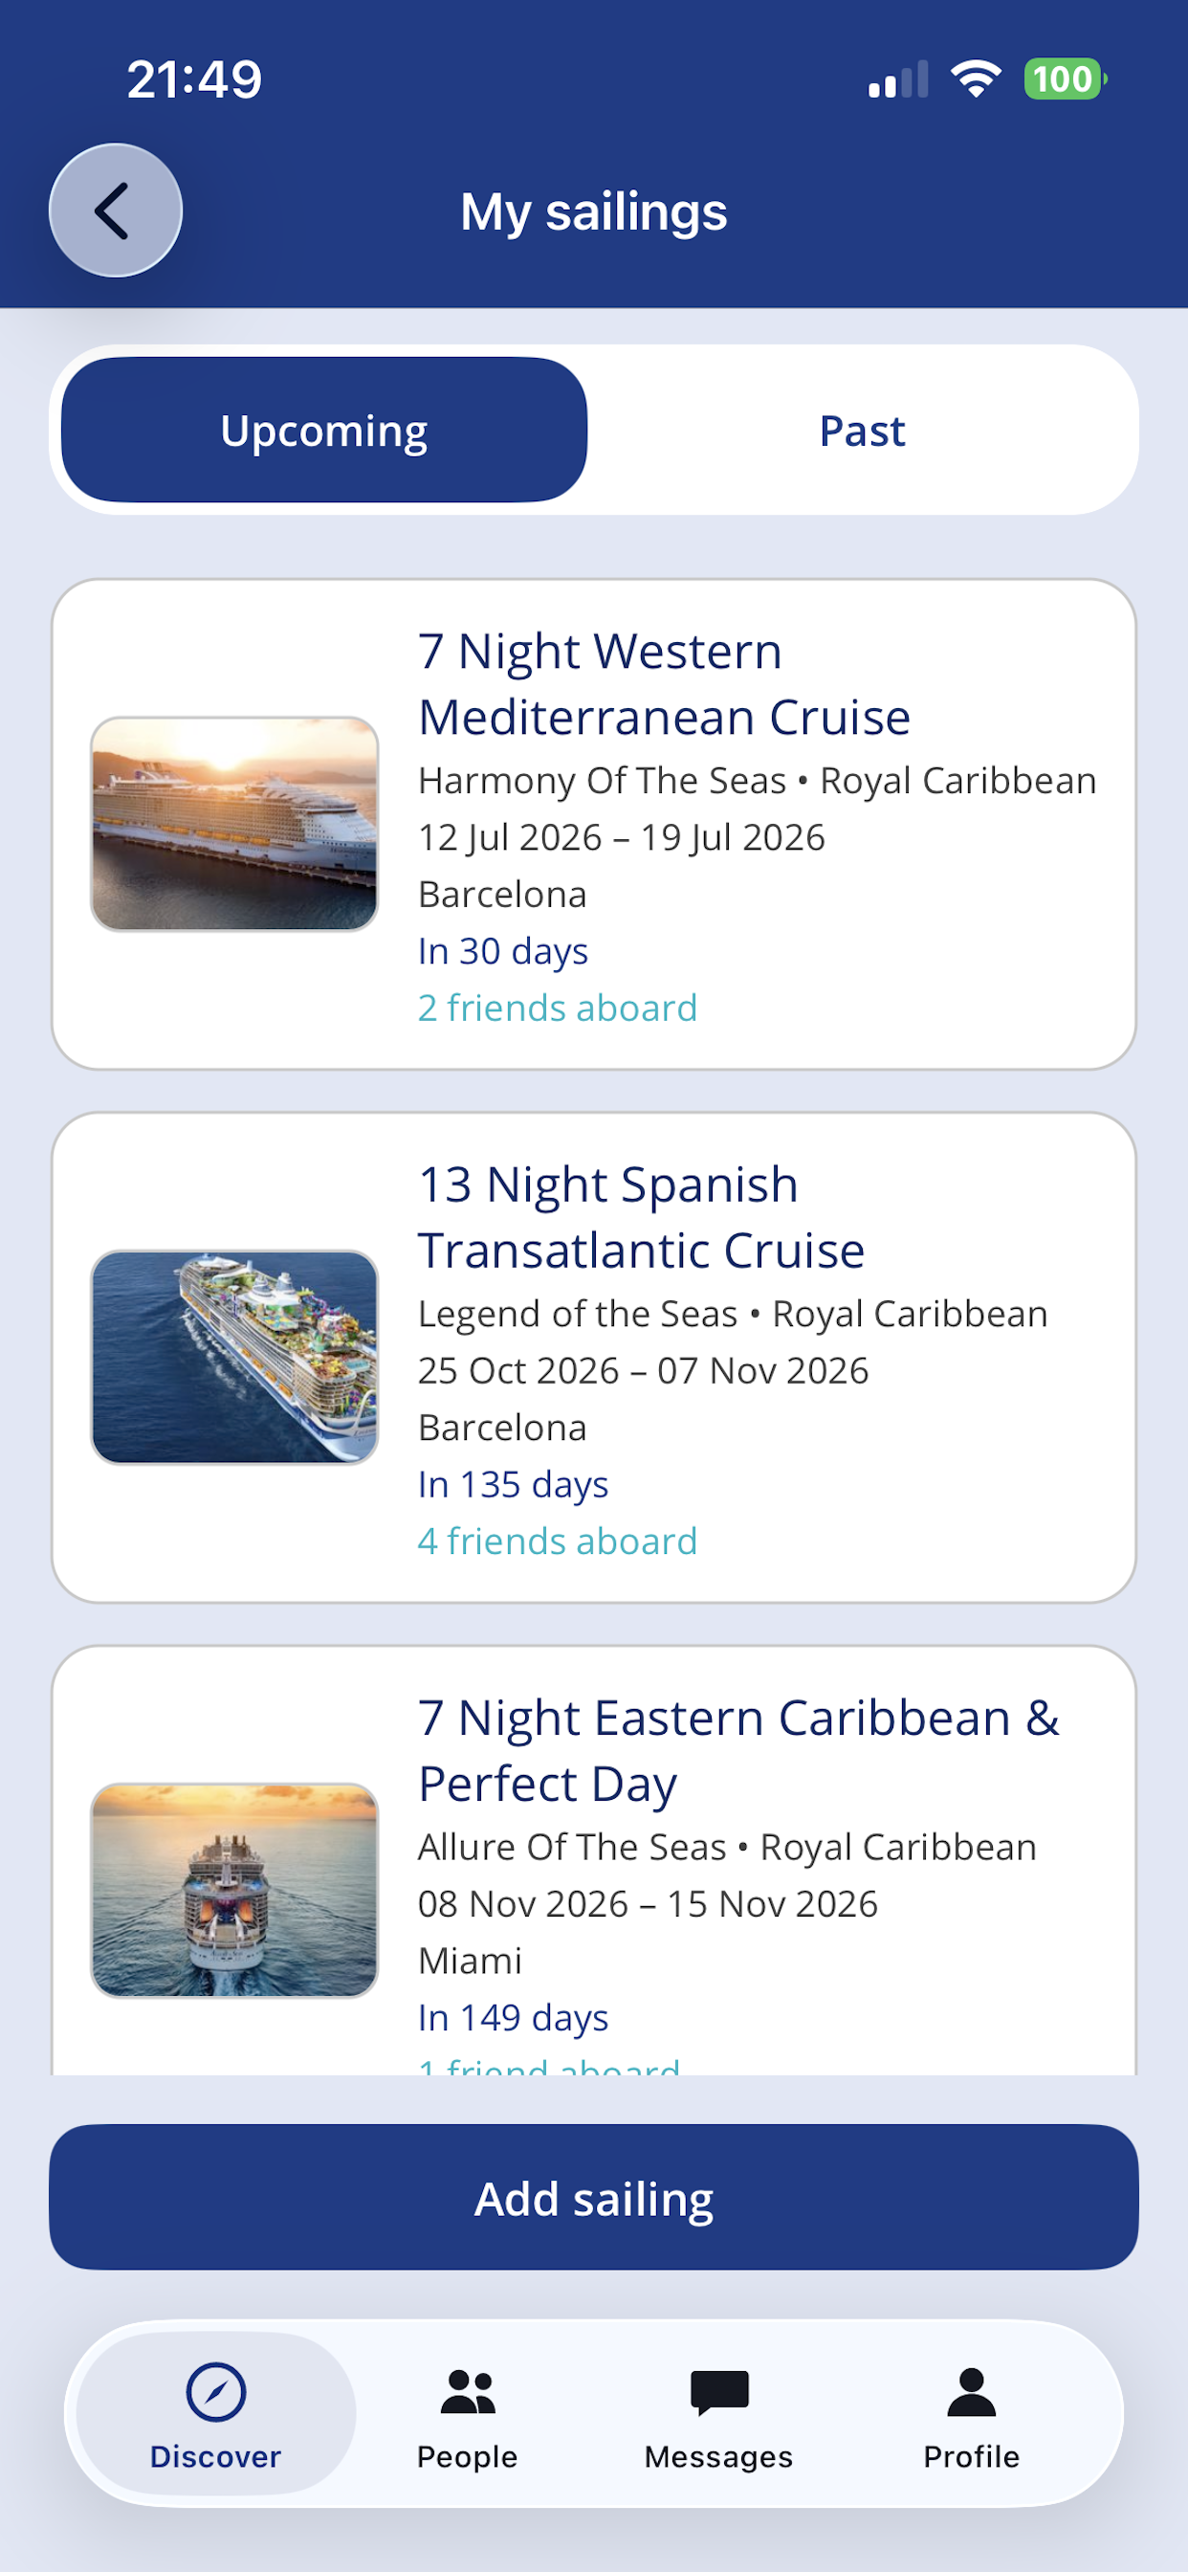View 4 friends aboard Transatlantic cruise
Viewport: 1188px width, 2572px height.
[x=557, y=1541]
